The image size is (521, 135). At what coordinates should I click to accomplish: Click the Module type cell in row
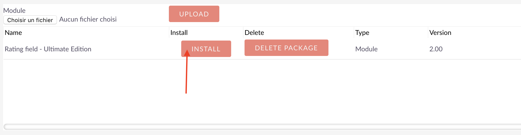click(x=366, y=49)
